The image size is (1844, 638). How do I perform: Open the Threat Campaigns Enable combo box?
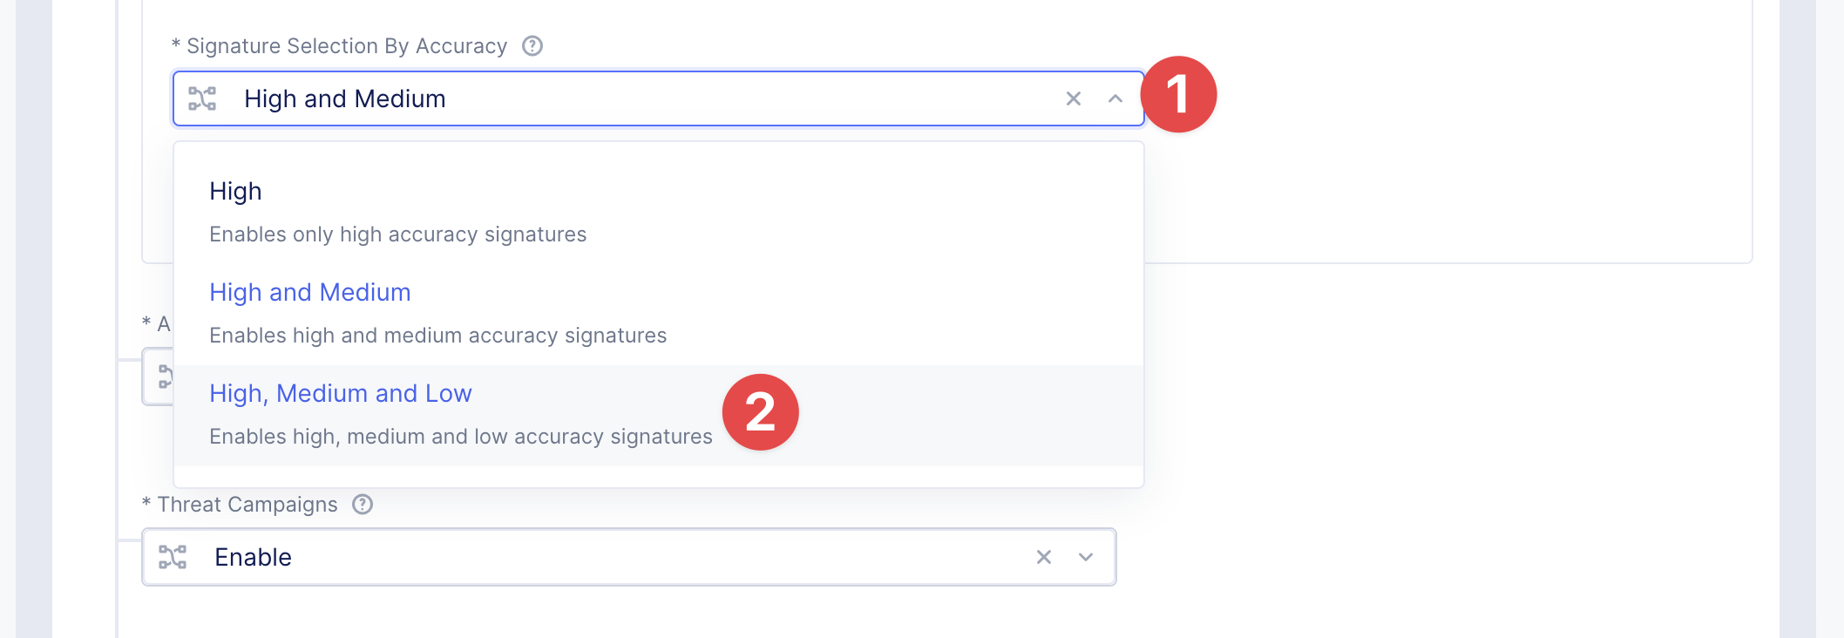click(x=610, y=557)
